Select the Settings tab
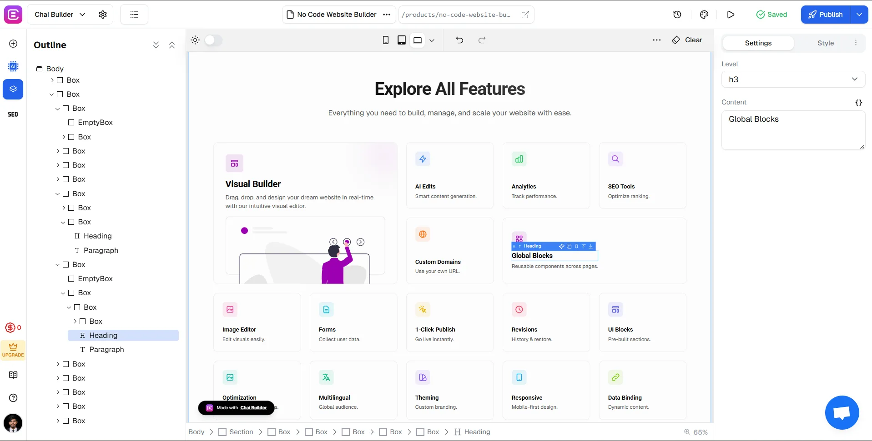 point(758,43)
